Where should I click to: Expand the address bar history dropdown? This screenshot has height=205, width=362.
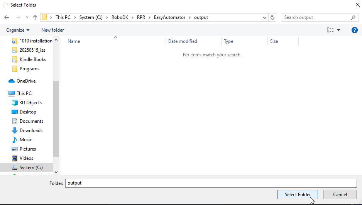click(264, 17)
